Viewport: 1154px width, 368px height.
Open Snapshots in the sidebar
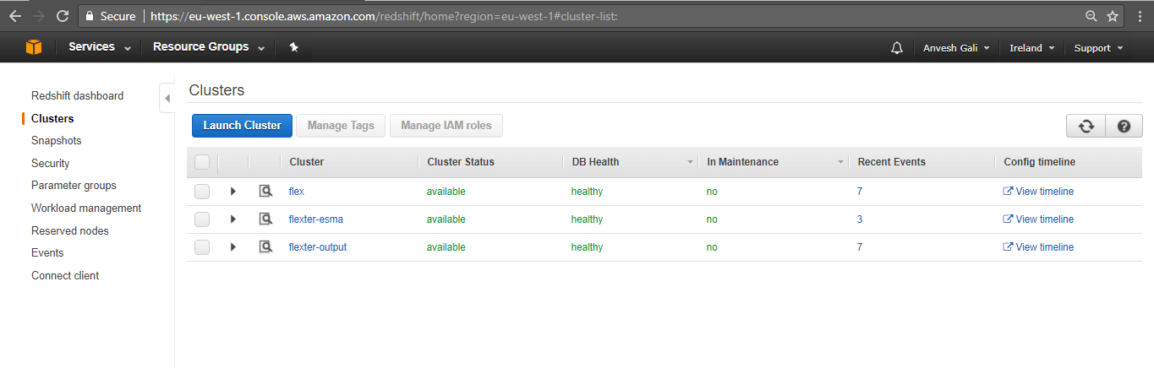[x=57, y=141]
